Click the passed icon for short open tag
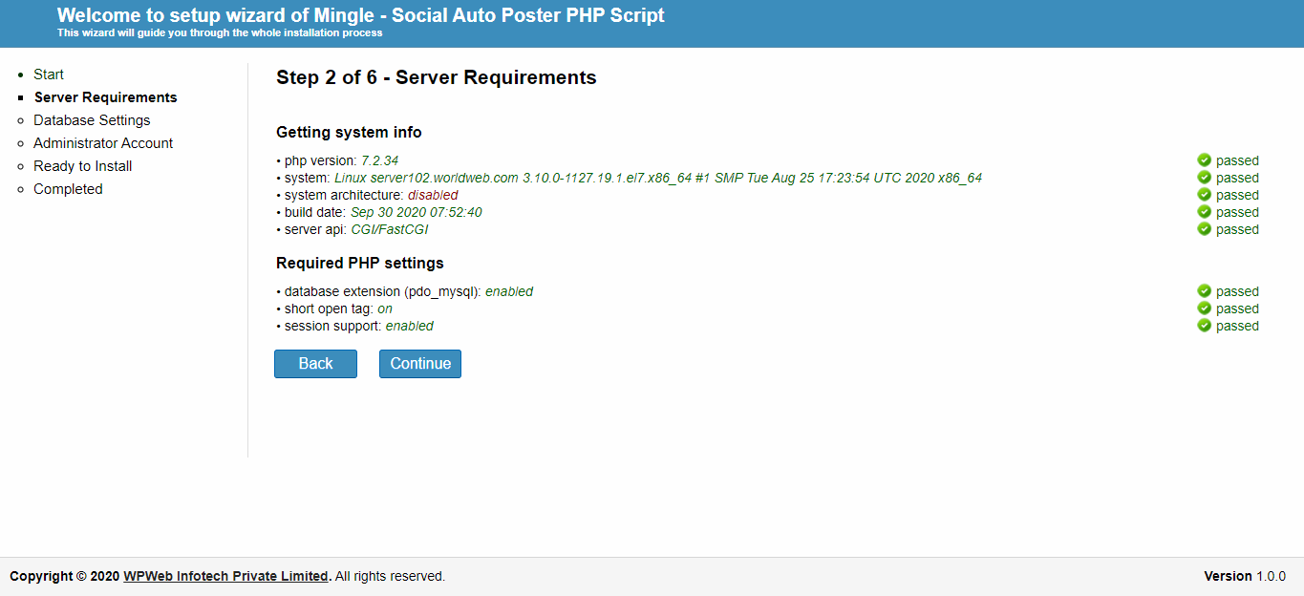This screenshot has width=1304, height=596. pos(1205,309)
